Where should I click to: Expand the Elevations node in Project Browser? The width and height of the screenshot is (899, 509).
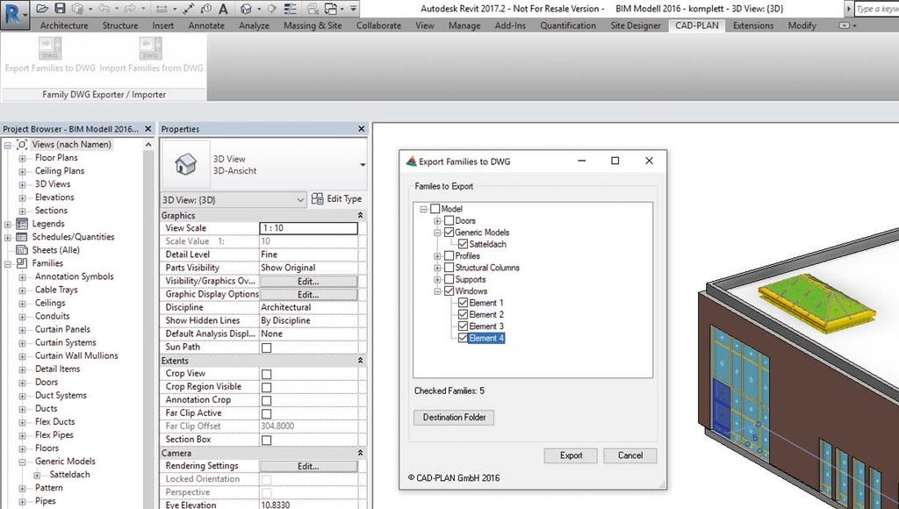pos(22,197)
